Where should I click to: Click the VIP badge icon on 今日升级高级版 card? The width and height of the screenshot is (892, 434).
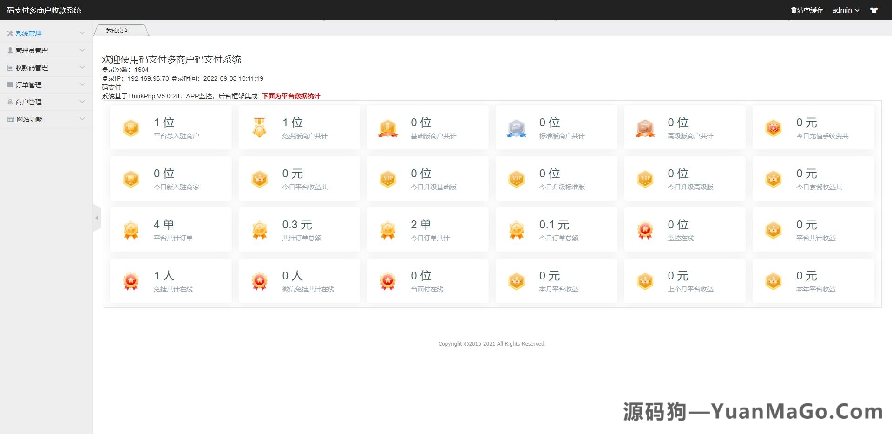[x=645, y=178]
